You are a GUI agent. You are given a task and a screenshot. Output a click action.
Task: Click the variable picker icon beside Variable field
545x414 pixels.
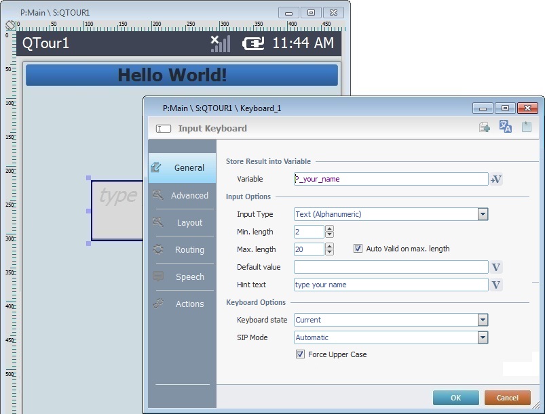click(496, 179)
